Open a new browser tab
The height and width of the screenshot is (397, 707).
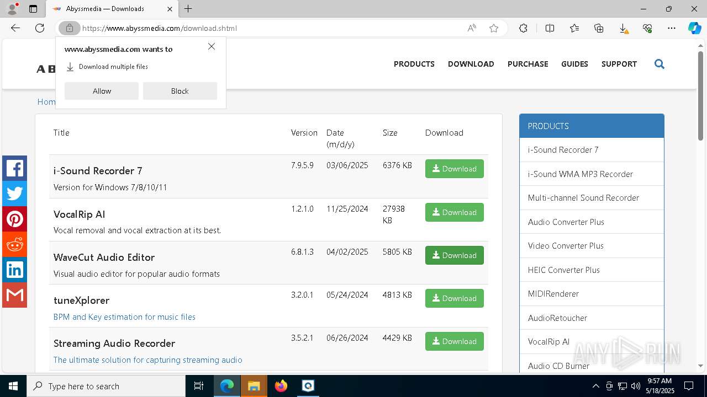click(188, 9)
